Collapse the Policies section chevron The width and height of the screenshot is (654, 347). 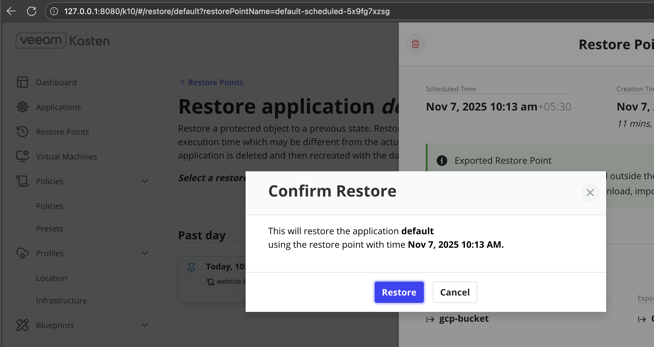click(x=145, y=181)
